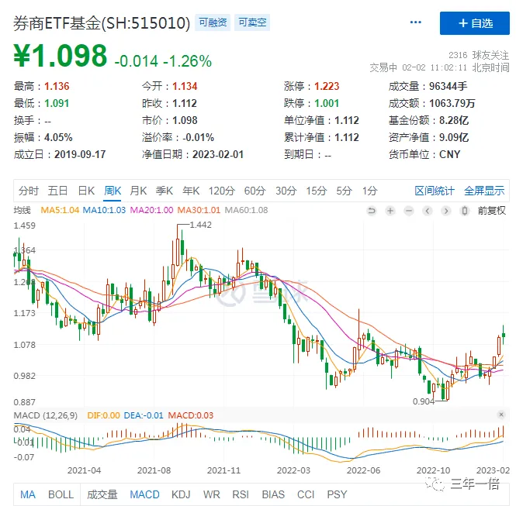Image resolution: width=516 pixels, height=506 pixels.
Task: Switch to the 日K daily chart tab
Action: click(x=86, y=191)
